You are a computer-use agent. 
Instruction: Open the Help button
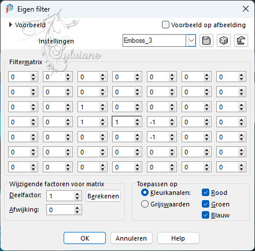point(178,238)
